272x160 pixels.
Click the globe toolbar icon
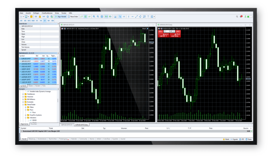click(x=52, y=17)
